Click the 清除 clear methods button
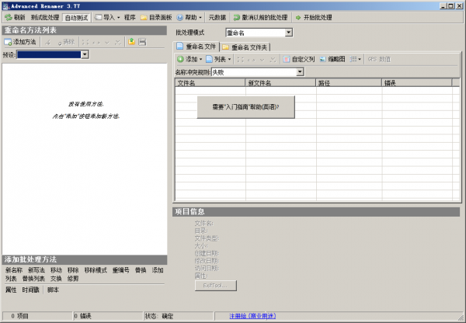 (66, 42)
